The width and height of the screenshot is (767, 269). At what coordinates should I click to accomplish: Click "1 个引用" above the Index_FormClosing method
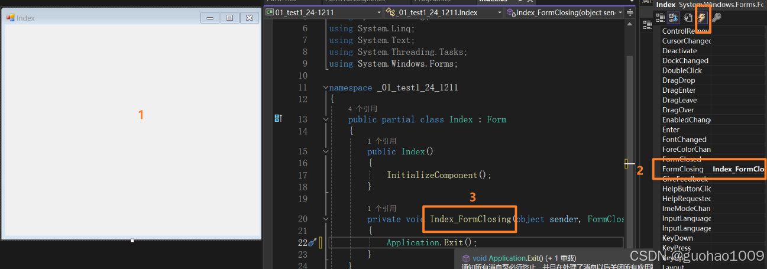382,209
